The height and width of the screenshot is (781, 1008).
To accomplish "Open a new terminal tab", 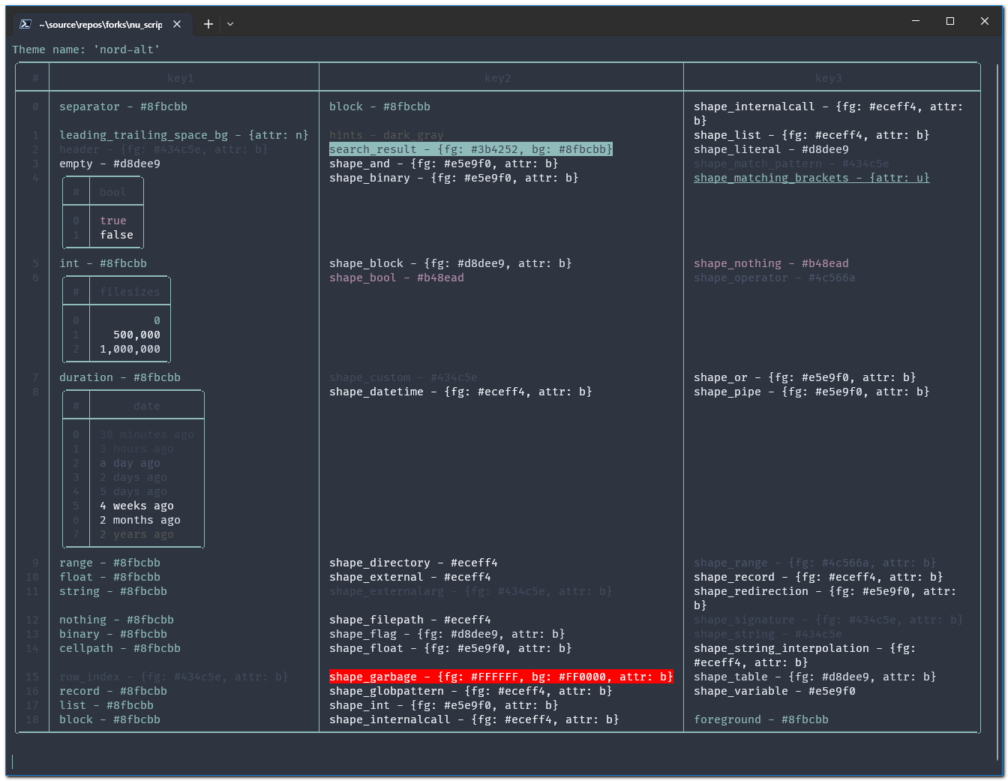I will click(x=208, y=24).
